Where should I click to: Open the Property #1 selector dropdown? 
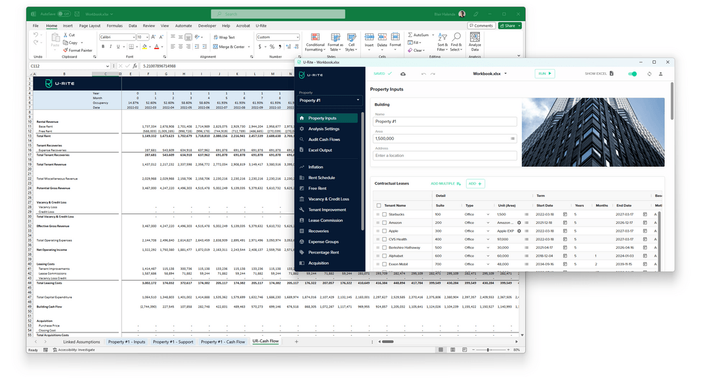(330, 101)
